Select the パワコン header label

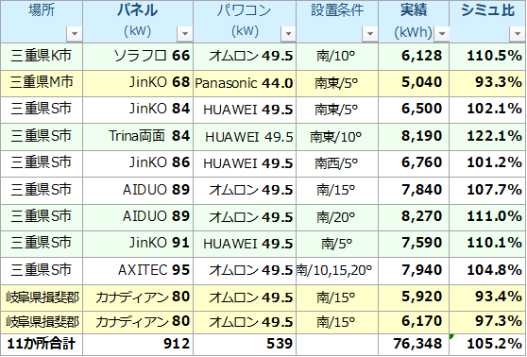(245, 10)
